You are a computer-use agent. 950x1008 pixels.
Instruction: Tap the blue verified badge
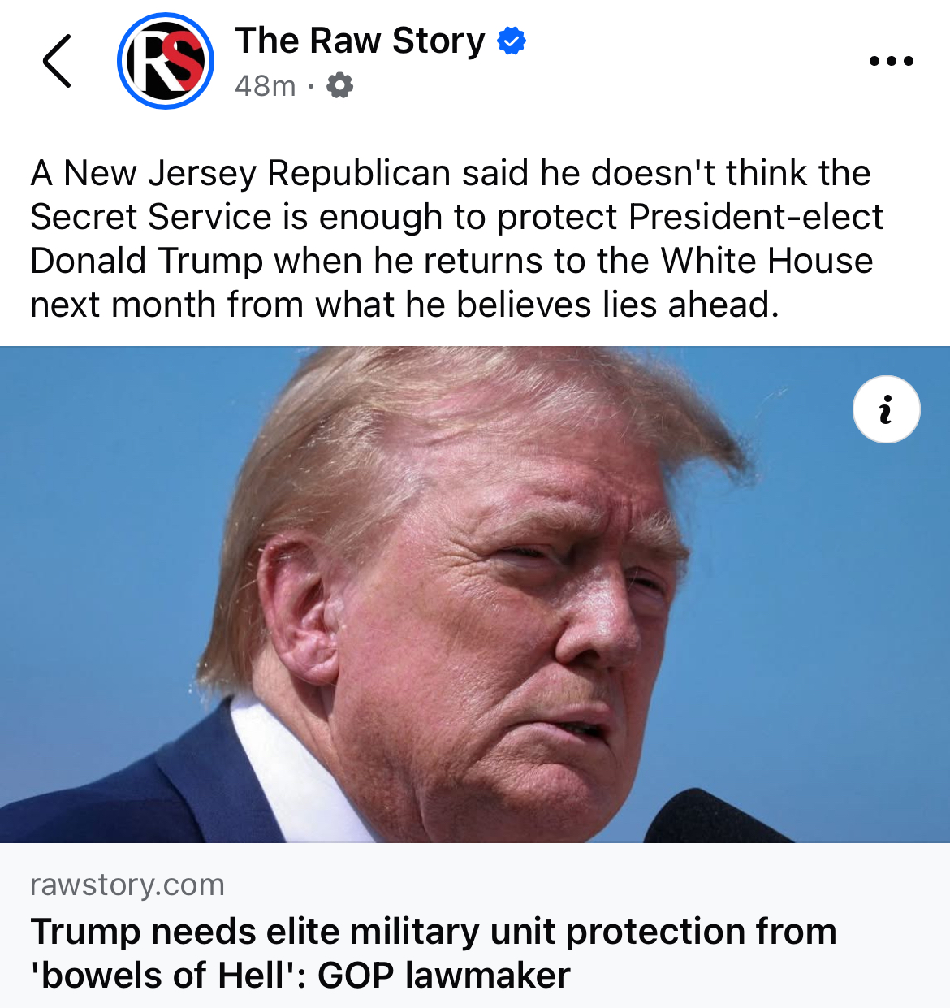pos(512,41)
